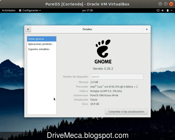This screenshot has height=140, width=175.
Task: Open the Configuración app menu
Action: tap(30, 10)
